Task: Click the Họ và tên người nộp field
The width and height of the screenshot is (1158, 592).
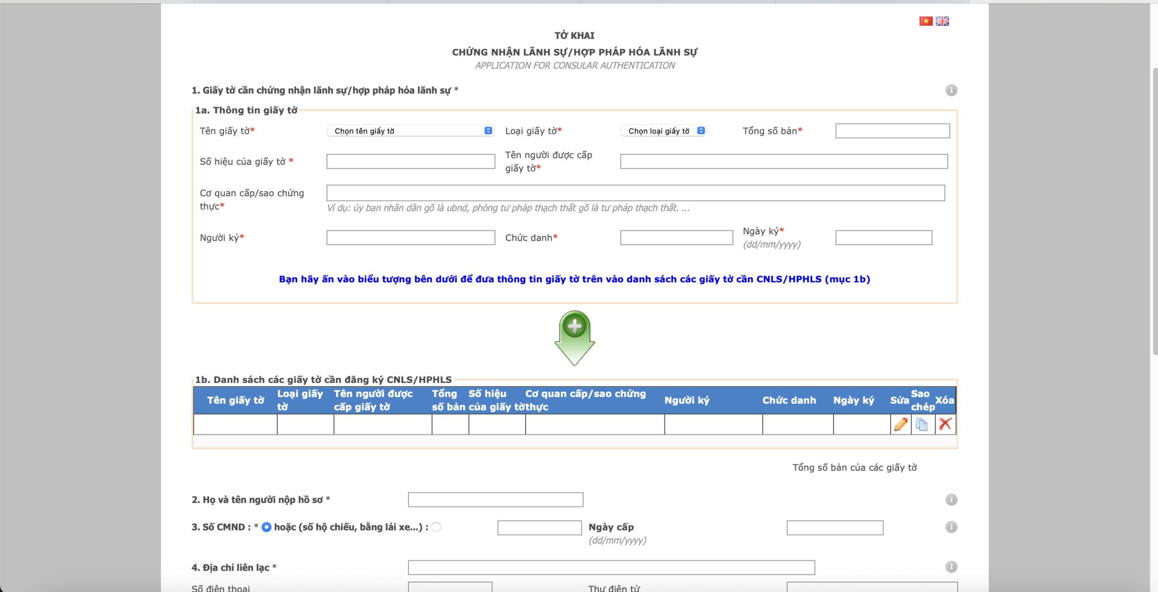Action: (x=495, y=500)
